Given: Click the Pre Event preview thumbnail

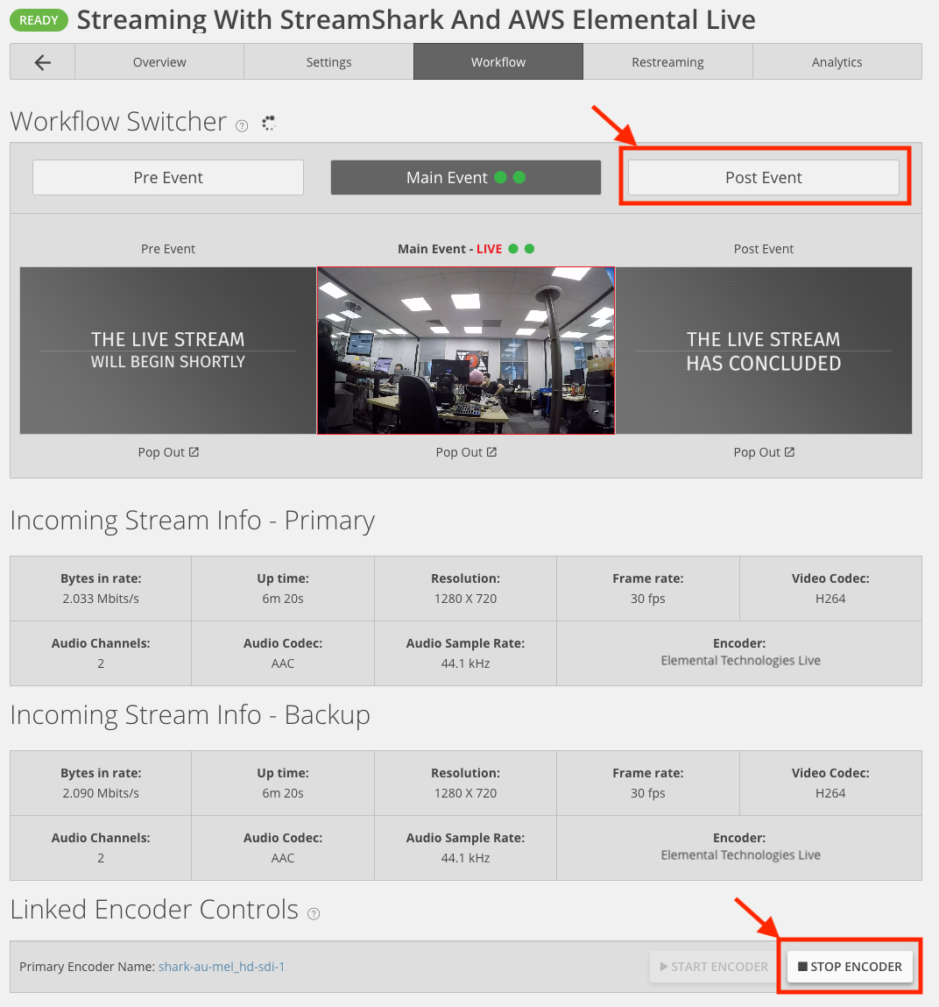Looking at the screenshot, I should coord(168,351).
